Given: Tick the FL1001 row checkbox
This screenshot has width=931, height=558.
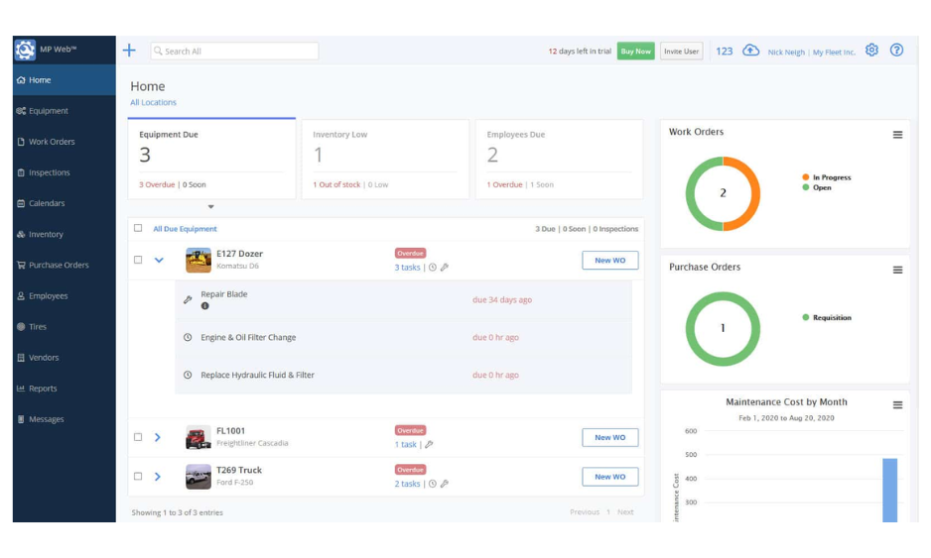Looking at the screenshot, I should 138,437.
